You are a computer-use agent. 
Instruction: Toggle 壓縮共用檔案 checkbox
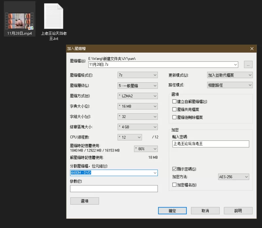pyautogui.click(x=175, y=109)
